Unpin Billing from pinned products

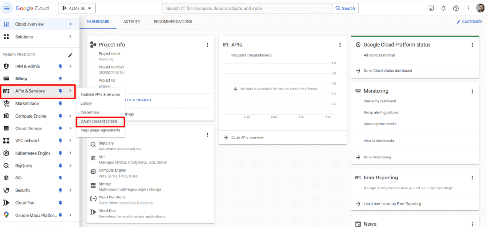click(x=60, y=79)
